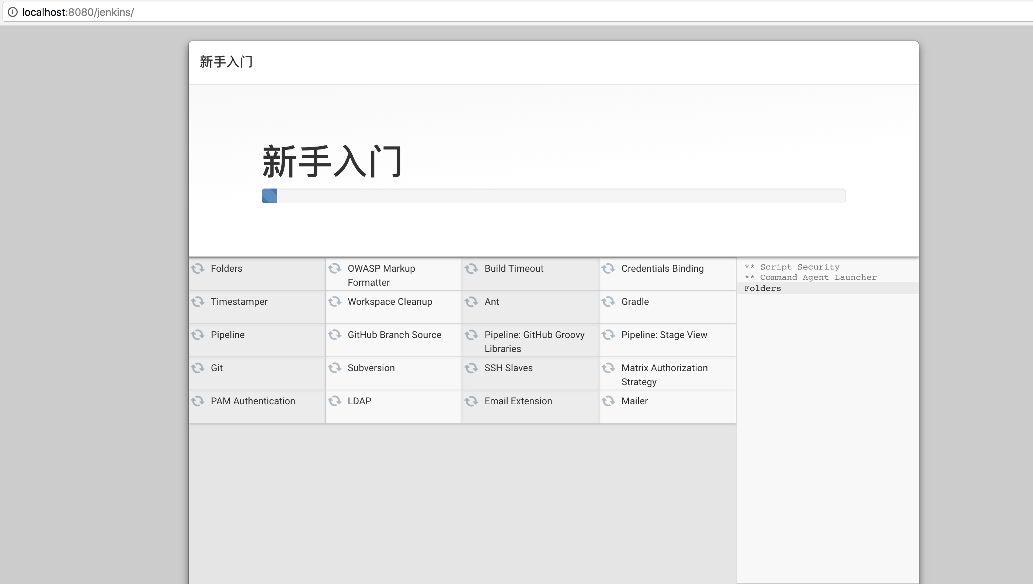Select the Folders line in install log

(762, 288)
